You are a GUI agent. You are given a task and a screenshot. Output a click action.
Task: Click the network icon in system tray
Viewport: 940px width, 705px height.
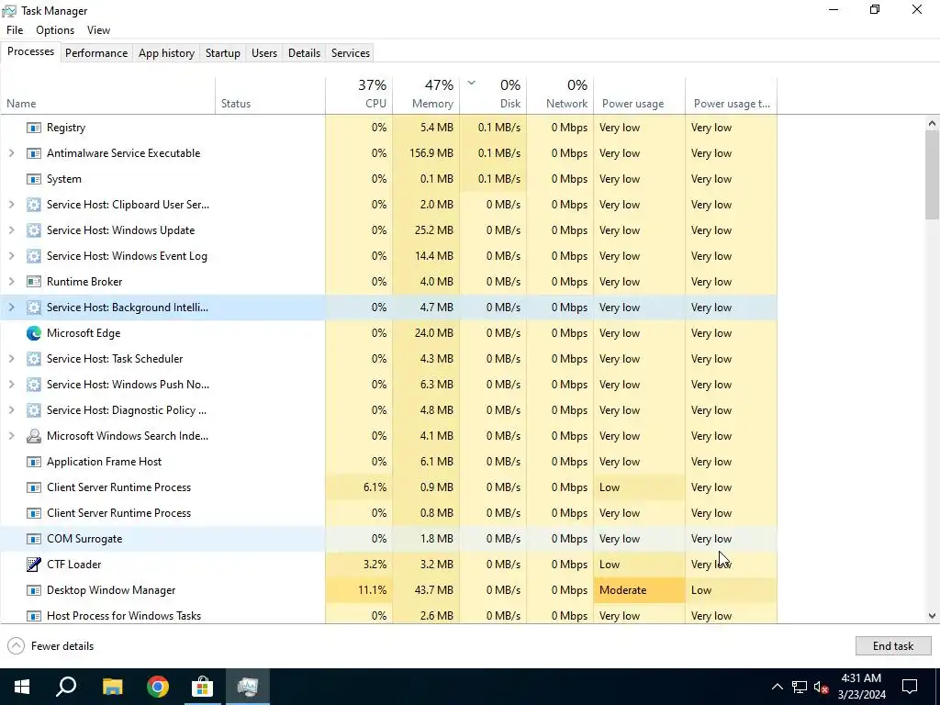point(800,687)
